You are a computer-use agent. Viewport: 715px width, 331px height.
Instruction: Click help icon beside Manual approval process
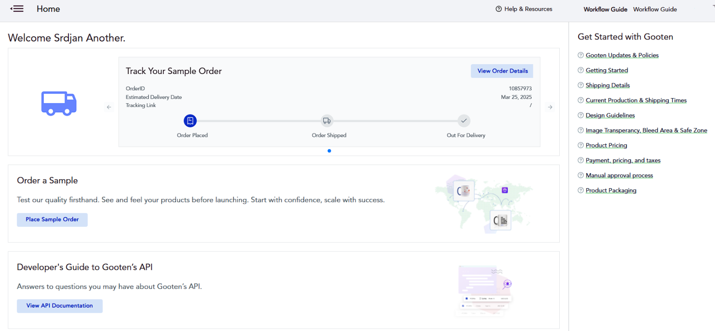point(580,175)
